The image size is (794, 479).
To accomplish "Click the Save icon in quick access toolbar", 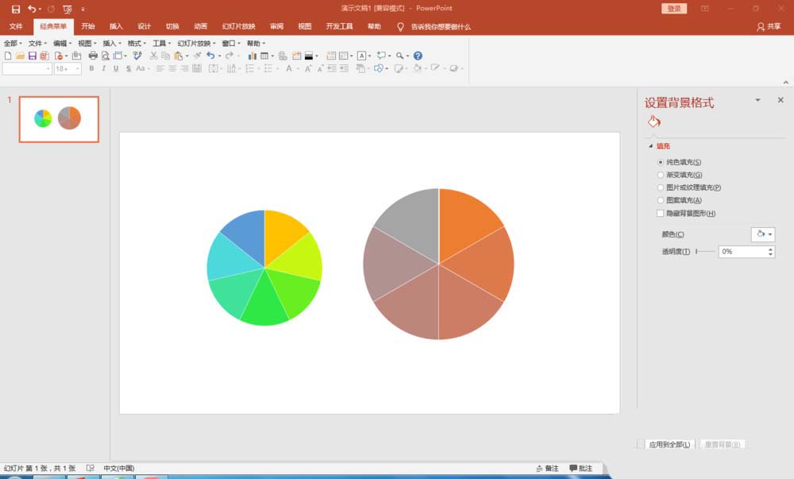I will (x=16, y=9).
